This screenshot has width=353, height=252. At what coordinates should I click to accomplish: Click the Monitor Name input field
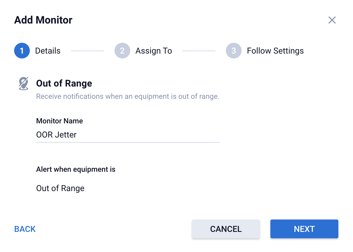pyautogui.click(x=128, y=135)
